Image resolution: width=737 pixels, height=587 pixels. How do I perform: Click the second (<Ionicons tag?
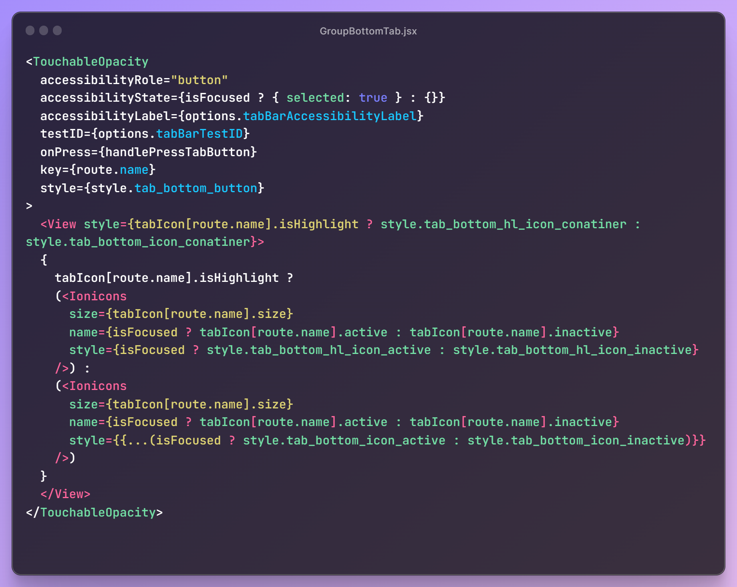click(x=91, y=386)
